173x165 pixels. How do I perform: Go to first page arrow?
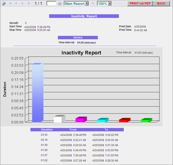tap(10, 3)
